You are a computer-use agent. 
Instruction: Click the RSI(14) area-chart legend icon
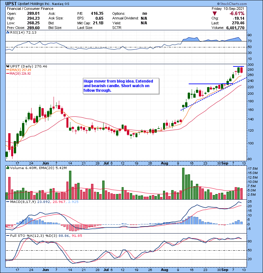click(8, 32)
